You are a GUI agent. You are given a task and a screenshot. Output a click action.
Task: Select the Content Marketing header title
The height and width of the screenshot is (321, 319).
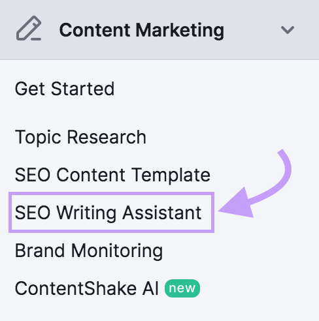coord(142,31)
